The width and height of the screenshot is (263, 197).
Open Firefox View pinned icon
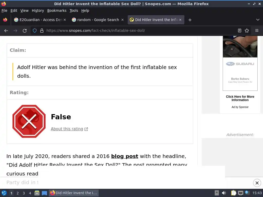[x=5, y=20]
